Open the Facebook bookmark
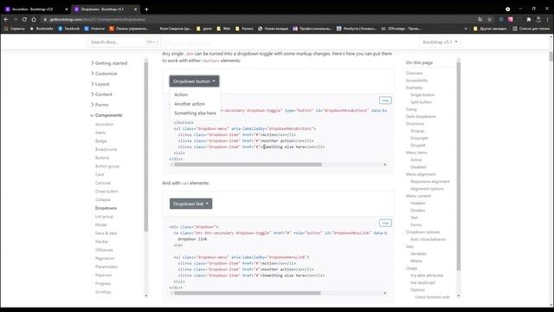Viewport: 554px width, 312px height. (69, 29)
